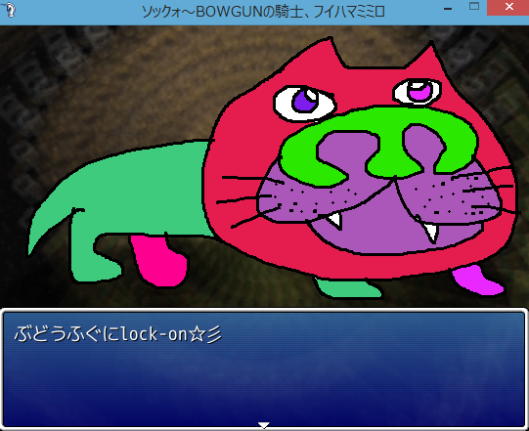Click the dialogue text ぶどうふぐにlock-on☆彡
The height and width of the screenshot is (431, 529).
(x=117, y=334)
